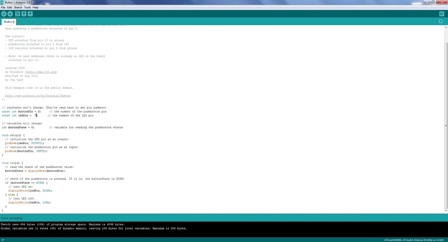
Task: Click 'buttonState = digitalRead(buttonPin);' line
Action: [x=35, y=171]
